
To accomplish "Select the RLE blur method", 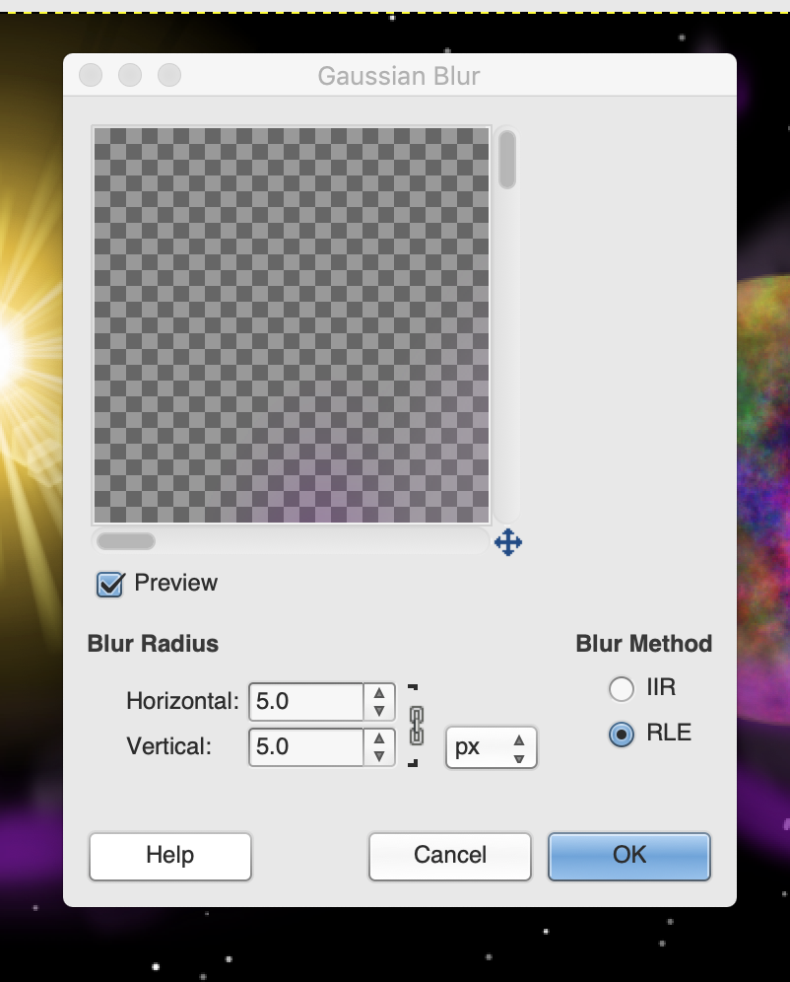I will click(x=622, y=734).
